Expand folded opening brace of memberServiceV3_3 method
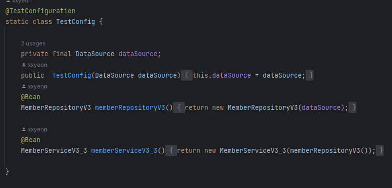The width and height of the screenshot is (392, 188). click(171, 151)
